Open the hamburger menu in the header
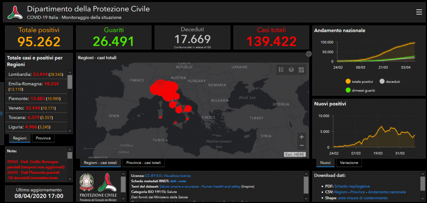The height and width of the screenshot is (203, 427). click(x=419, y=12)
